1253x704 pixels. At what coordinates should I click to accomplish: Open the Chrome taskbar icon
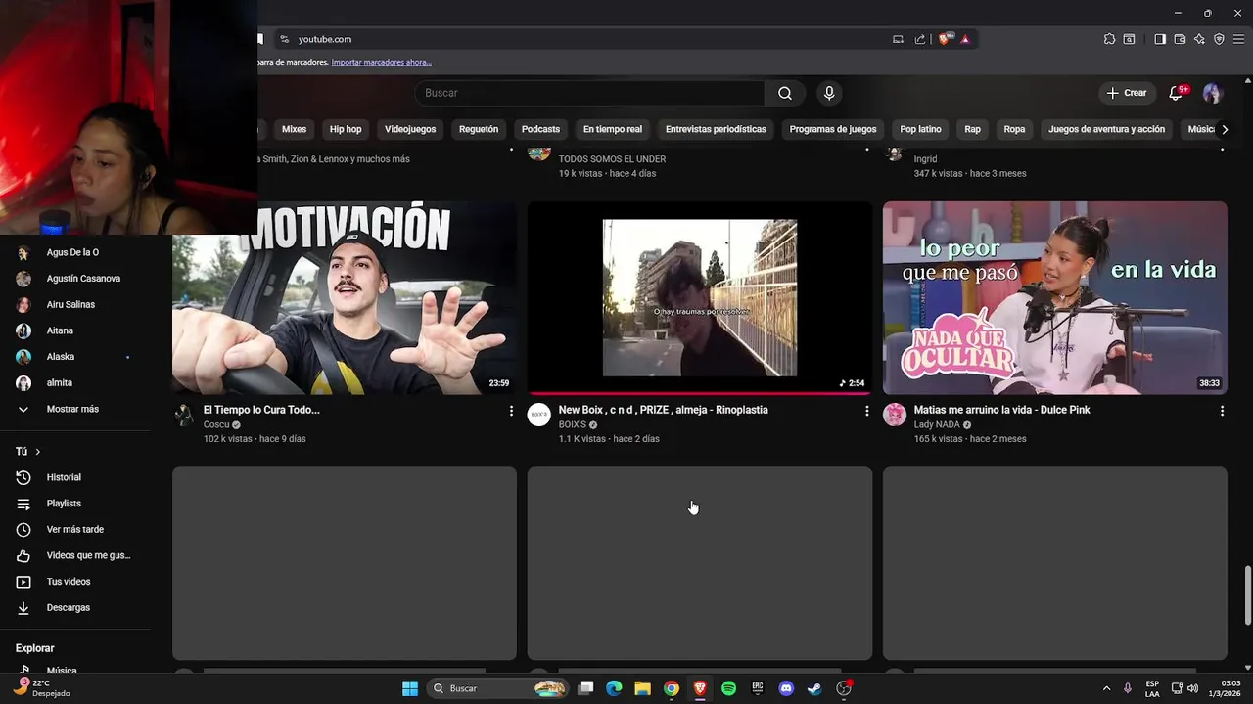coord(672,688)
